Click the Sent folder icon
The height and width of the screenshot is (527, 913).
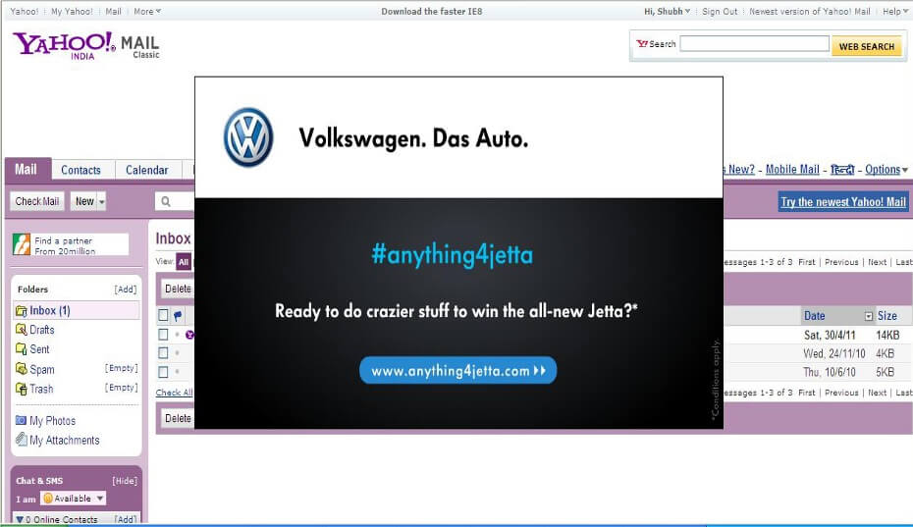21,348
